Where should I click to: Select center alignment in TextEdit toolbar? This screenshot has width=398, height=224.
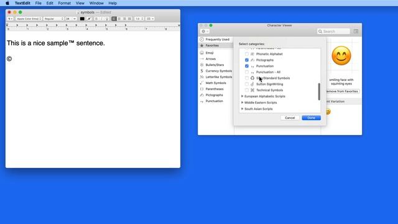(119, 19)
